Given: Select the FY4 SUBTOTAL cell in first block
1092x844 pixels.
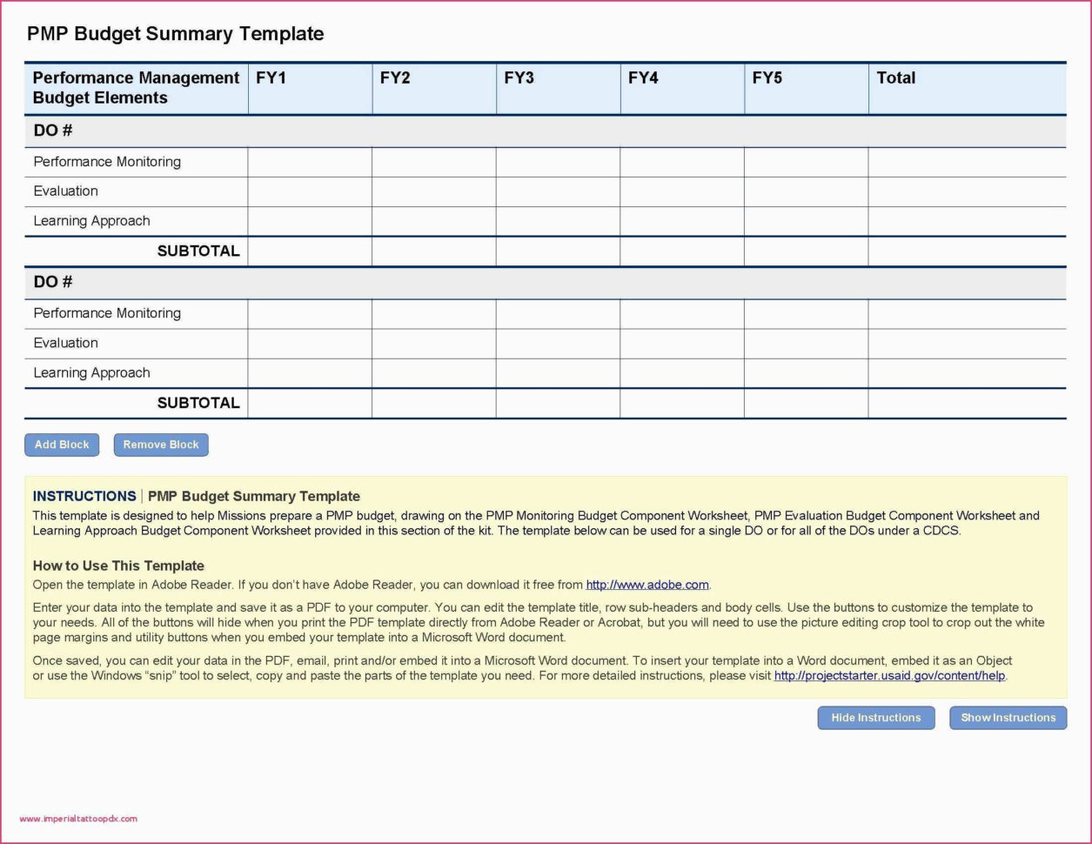Looking at the screenshot, I should (x=681, y=251).
